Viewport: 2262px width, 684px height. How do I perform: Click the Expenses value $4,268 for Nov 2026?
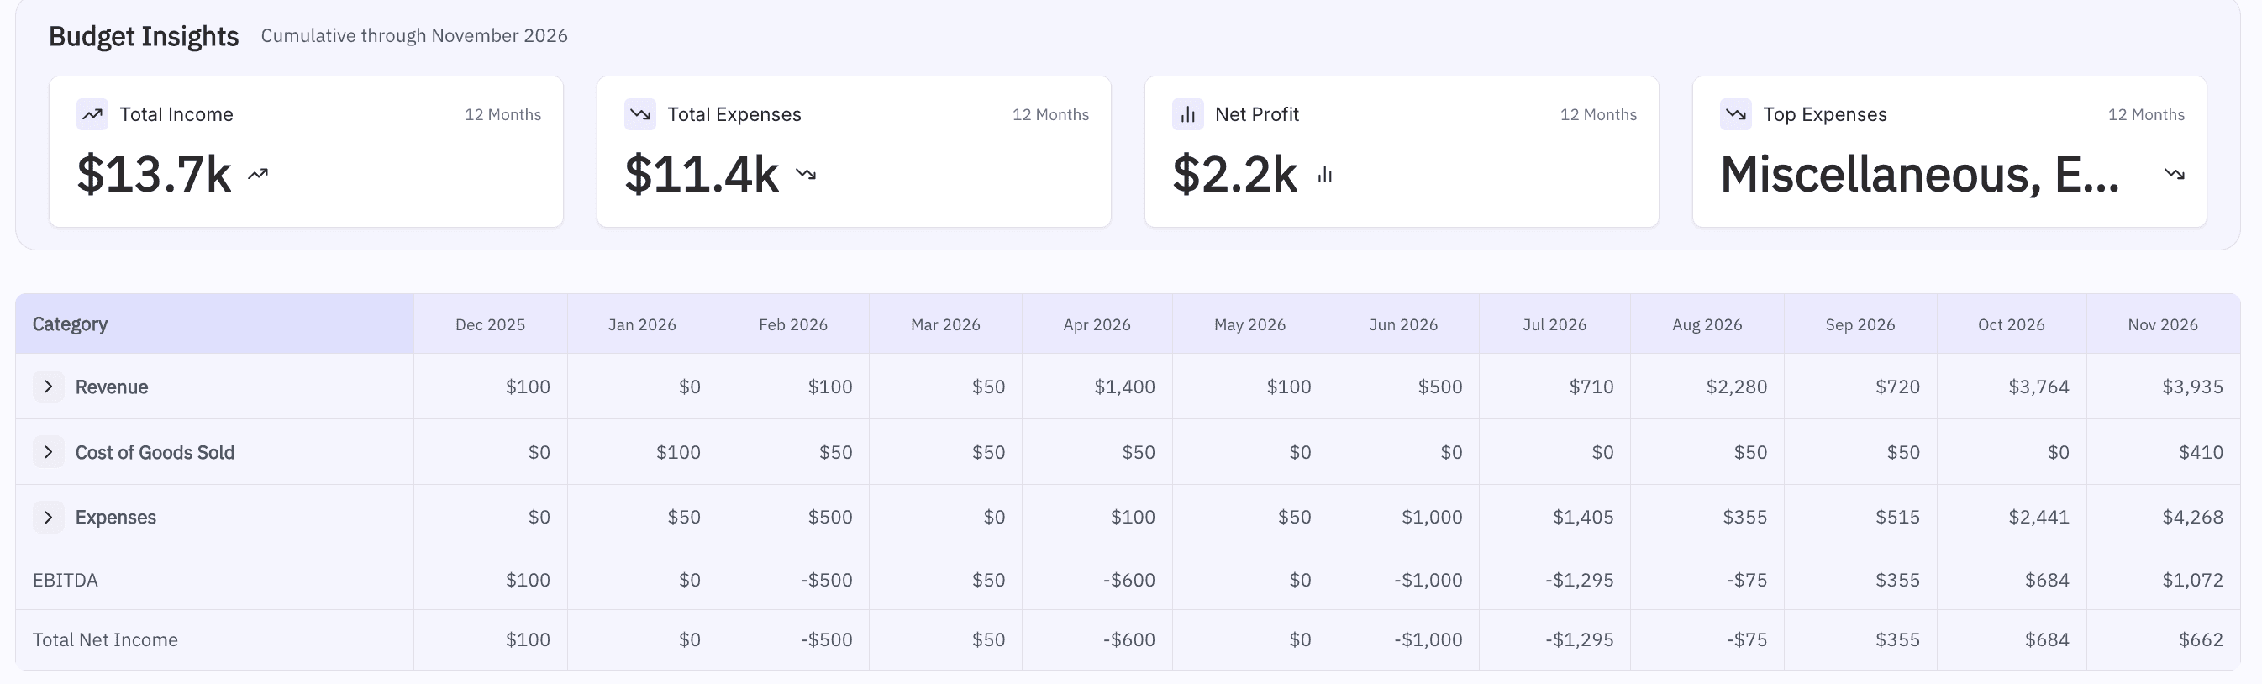click(2191, 517)
